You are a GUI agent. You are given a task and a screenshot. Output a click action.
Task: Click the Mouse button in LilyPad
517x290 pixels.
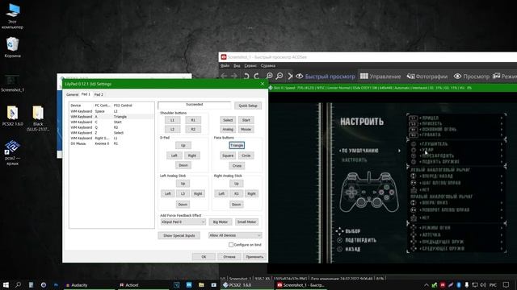pyautogui.click(x=246, y=129)
